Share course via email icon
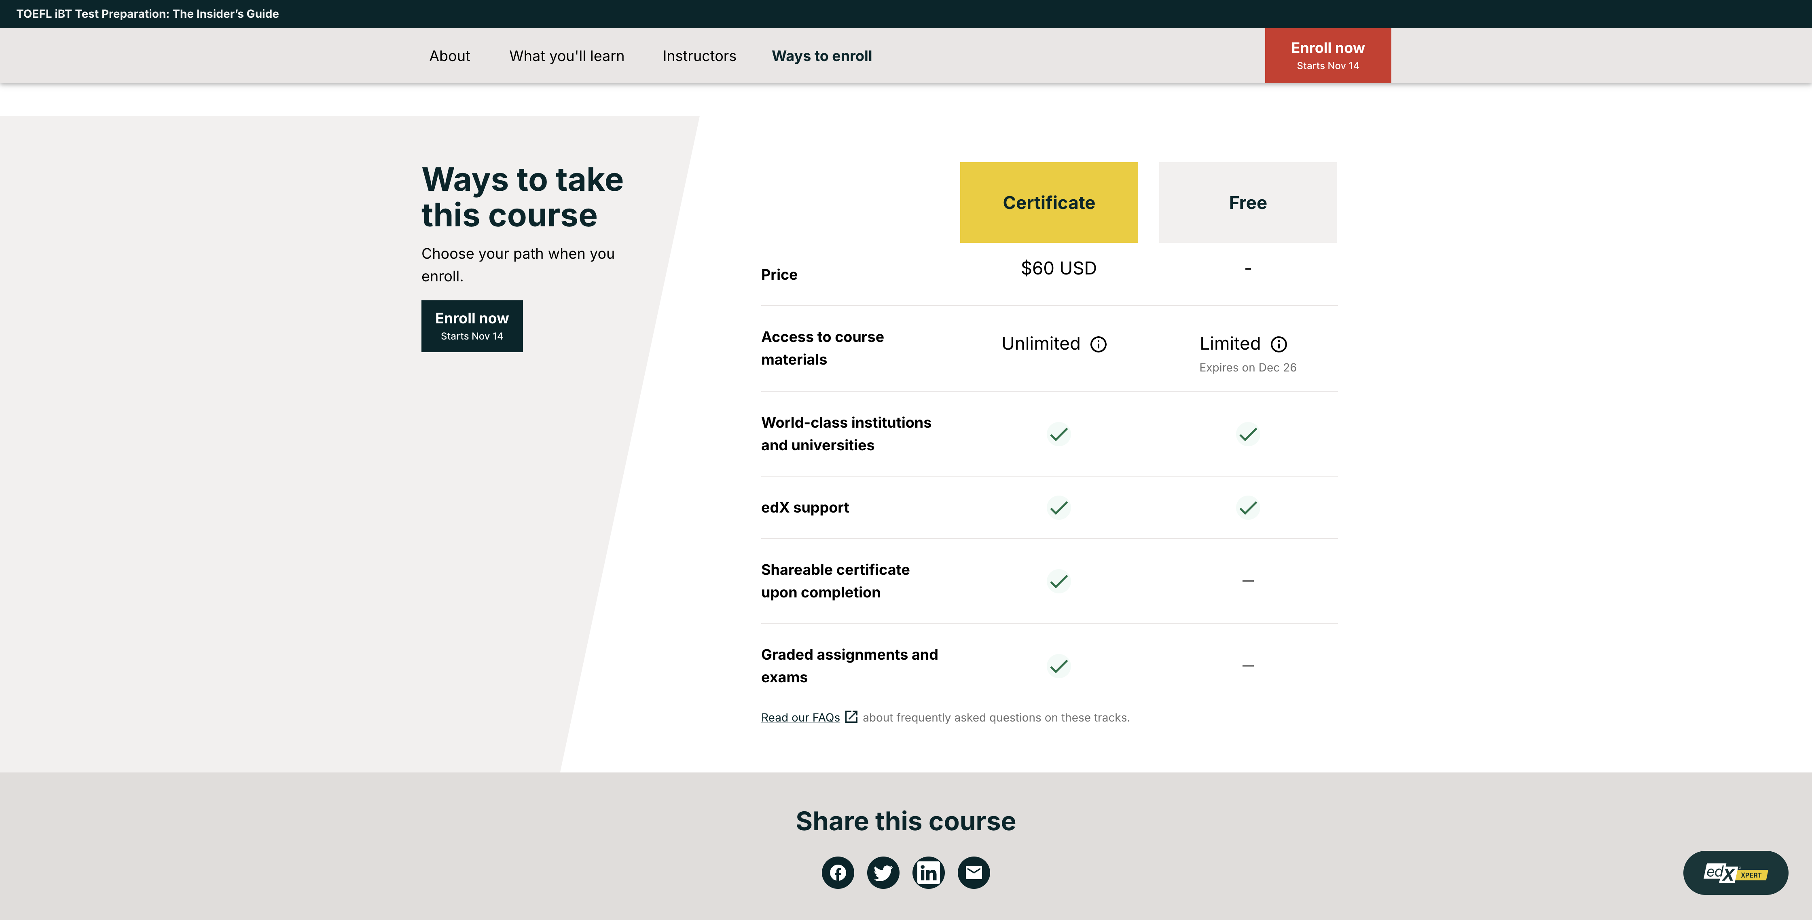This screenshot has width=1812, height=920. [x=974, y=873]
